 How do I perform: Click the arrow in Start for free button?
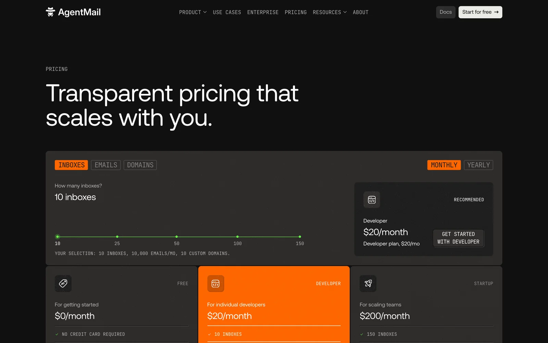pos(496,12)
